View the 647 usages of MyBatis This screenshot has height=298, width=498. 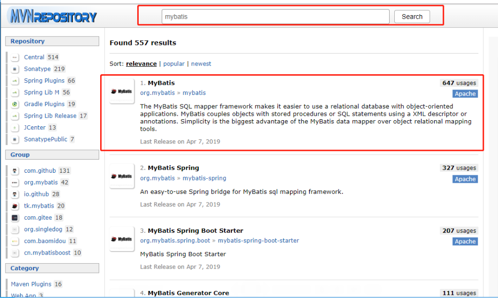click(459, 83)
